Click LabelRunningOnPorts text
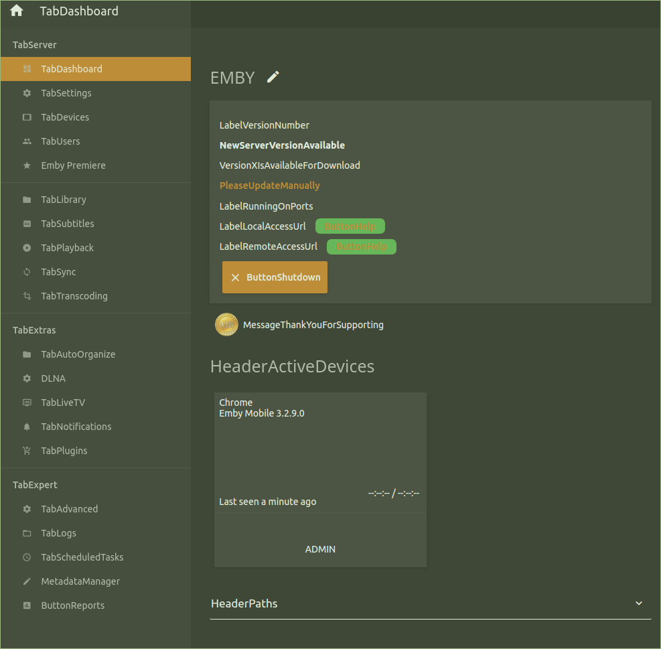The width and height of the screenshot is (661, 649). pos(266,206)
